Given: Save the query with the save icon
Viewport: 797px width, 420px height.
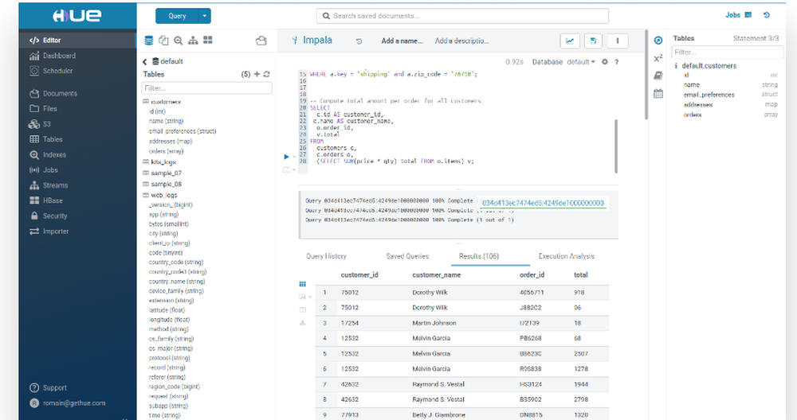Looking at the screenshot, I should [593, 41].
